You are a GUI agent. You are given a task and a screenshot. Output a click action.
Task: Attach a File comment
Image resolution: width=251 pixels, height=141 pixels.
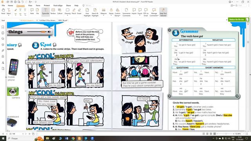tap(38, 11)
